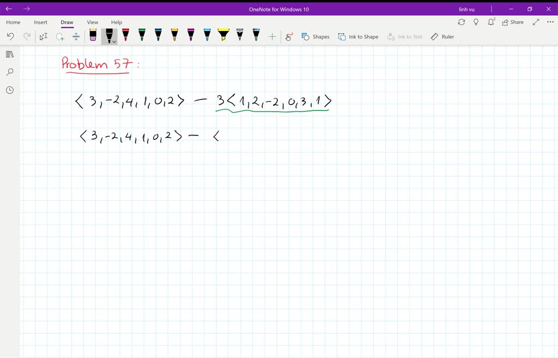The height and width of the screenshot is (358, 558).
Task: Open Search in the left sidebar
Action: 9,72
